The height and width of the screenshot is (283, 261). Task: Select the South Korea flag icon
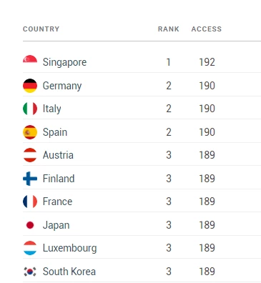point(30,272)
